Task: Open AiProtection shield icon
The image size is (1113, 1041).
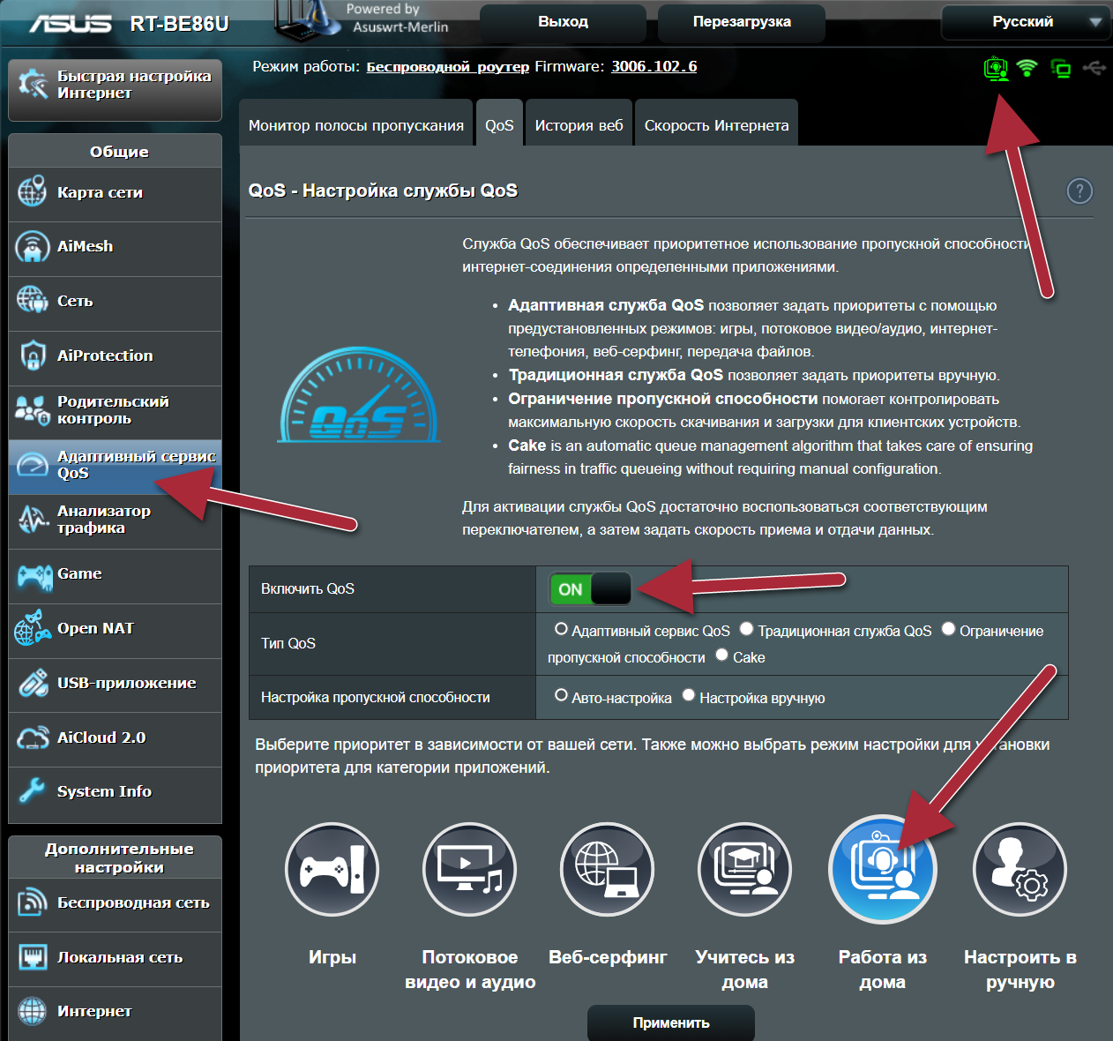Action: [33, 356]
